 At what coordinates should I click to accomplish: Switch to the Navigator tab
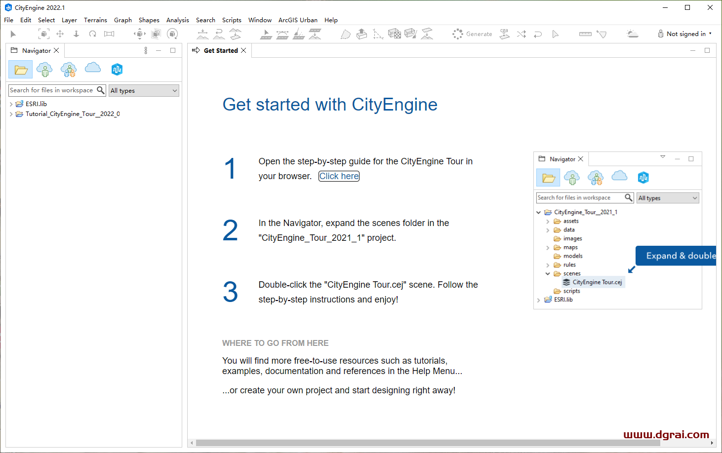coord(36,50)
